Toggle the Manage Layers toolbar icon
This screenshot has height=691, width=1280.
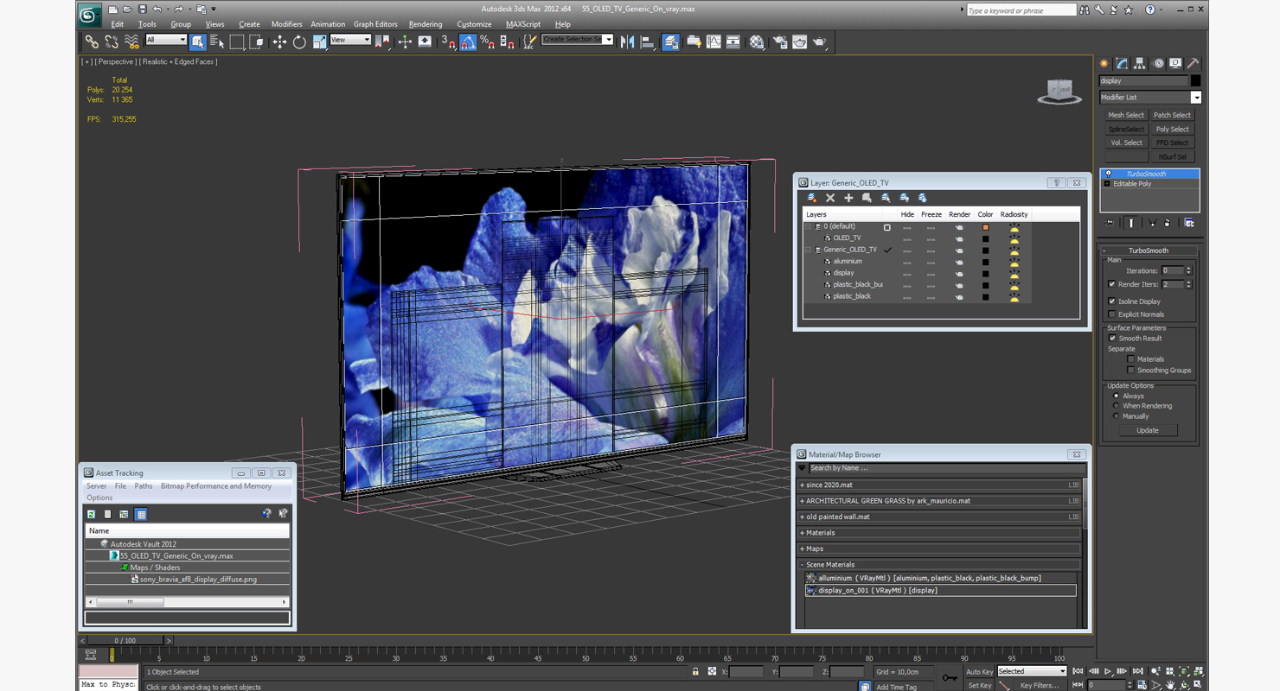(670, 41)
